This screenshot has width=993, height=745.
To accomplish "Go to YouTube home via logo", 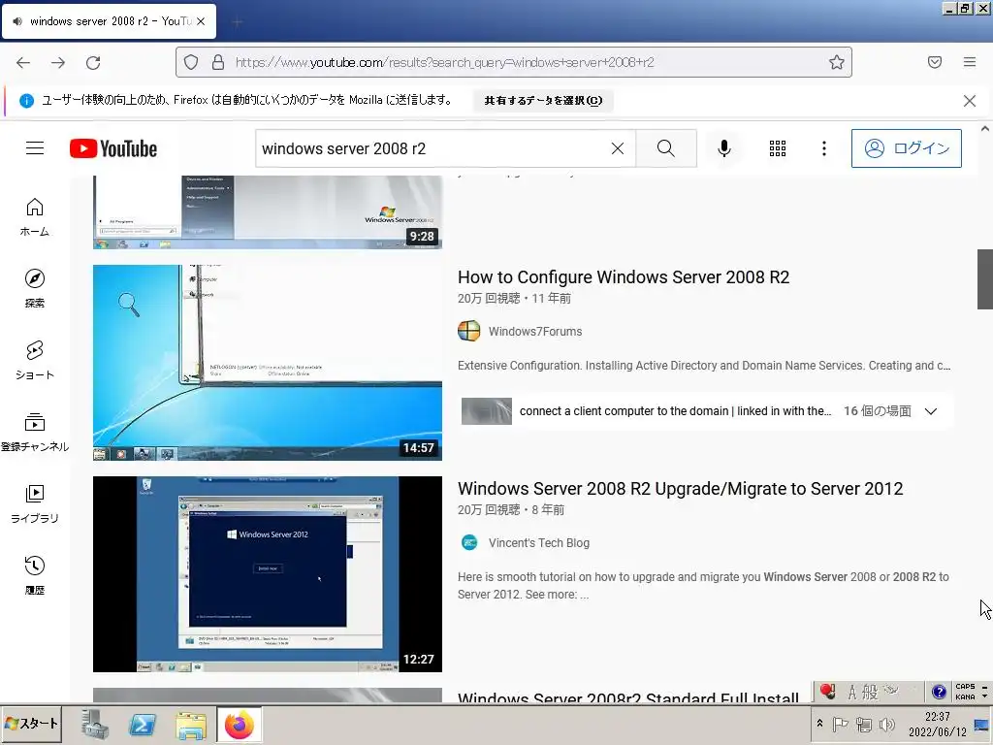I will click(x=113, y=148).
